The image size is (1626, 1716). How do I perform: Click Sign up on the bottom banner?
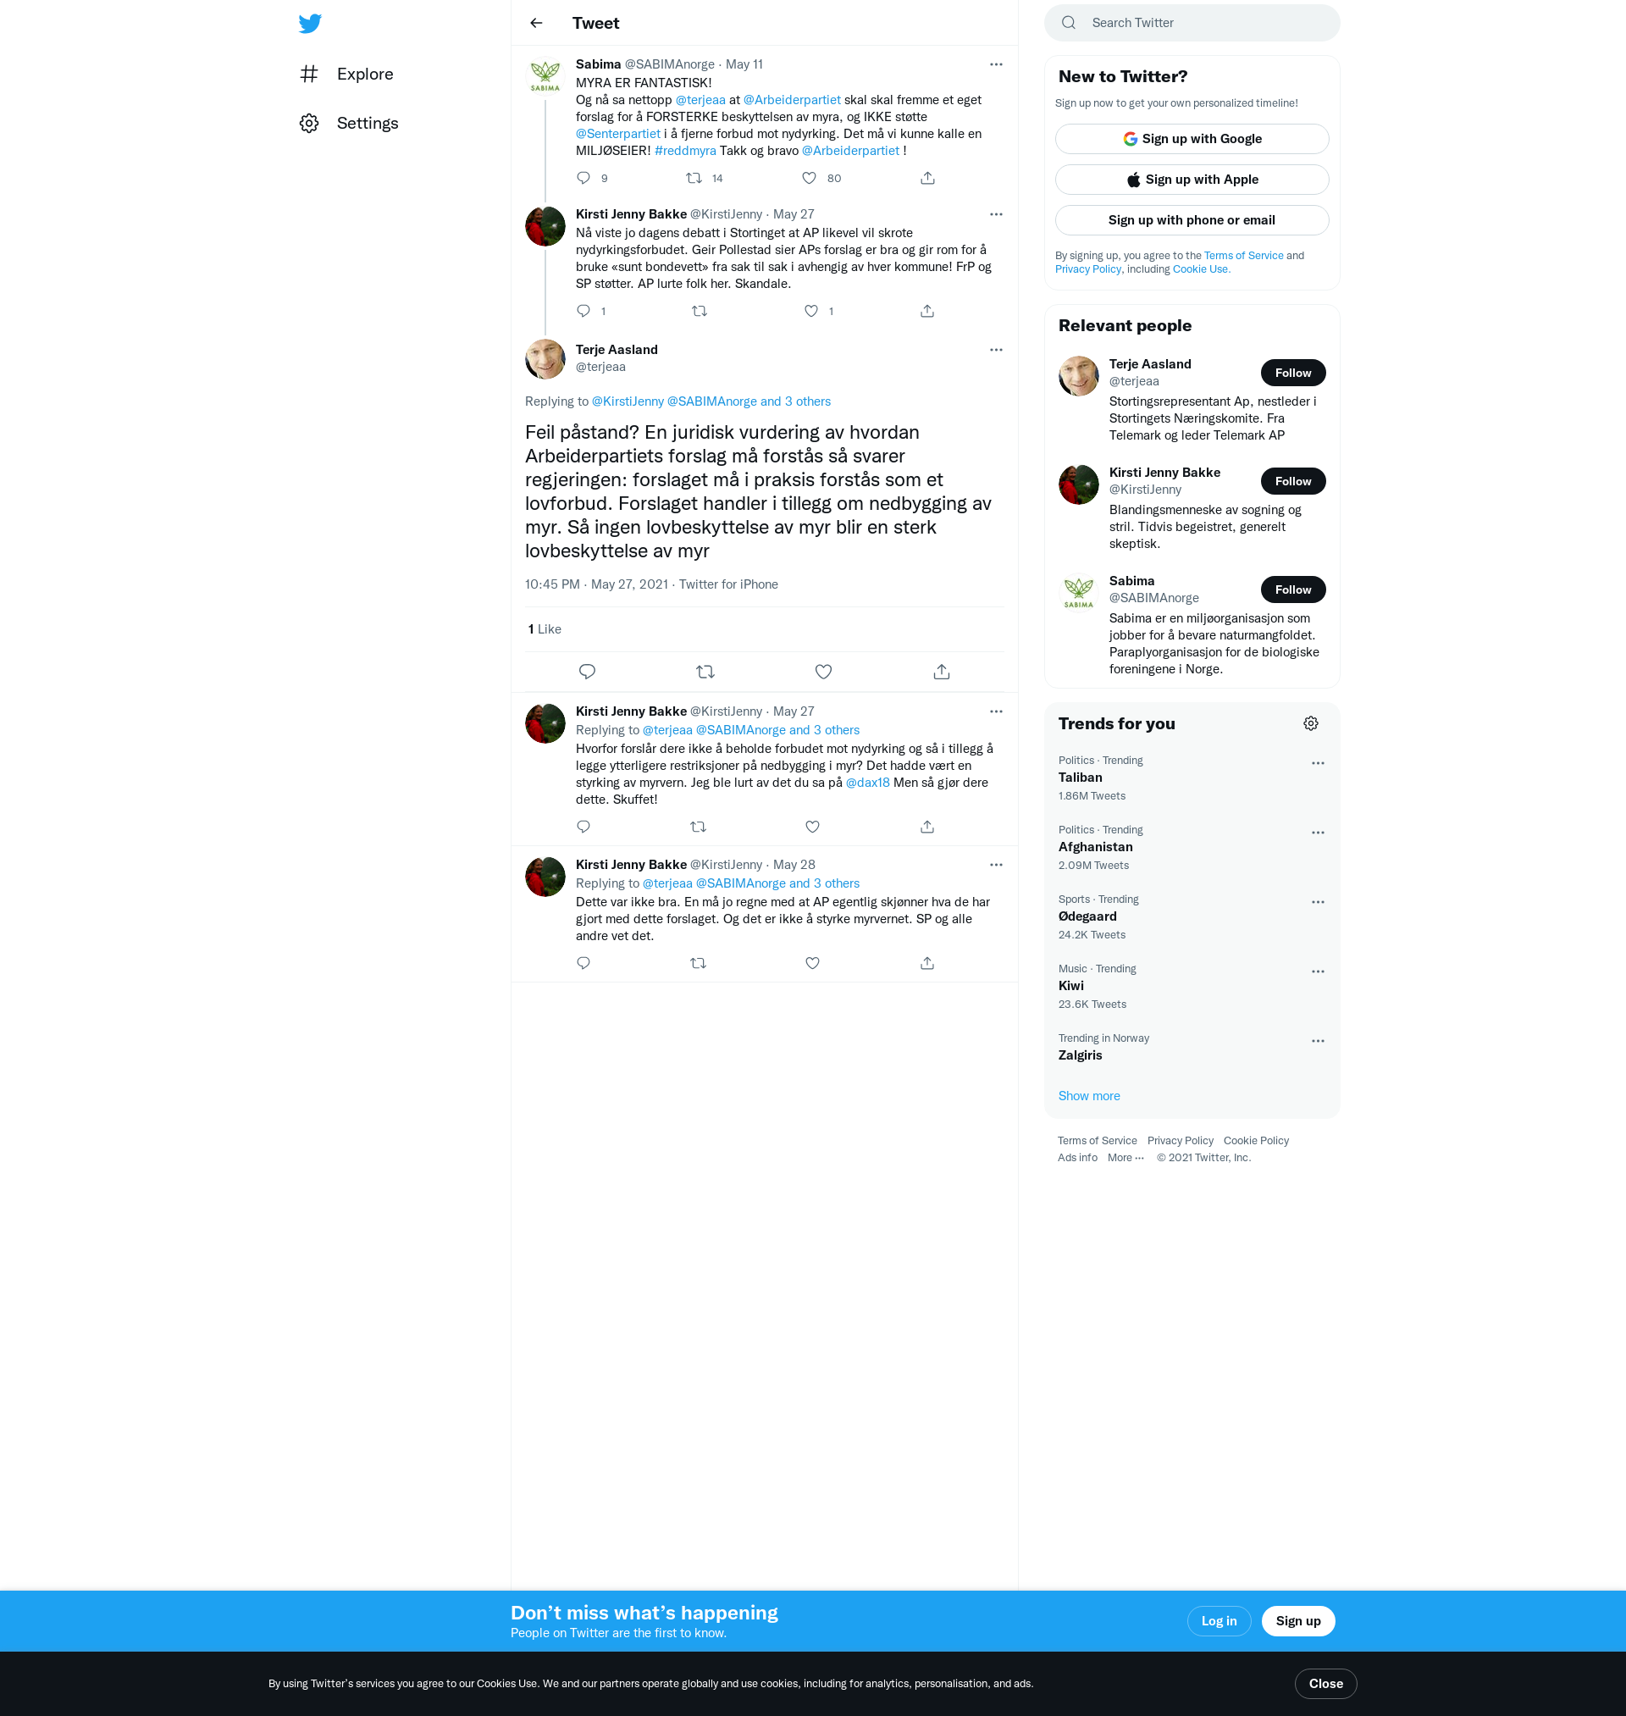tap(1297, 1620)
